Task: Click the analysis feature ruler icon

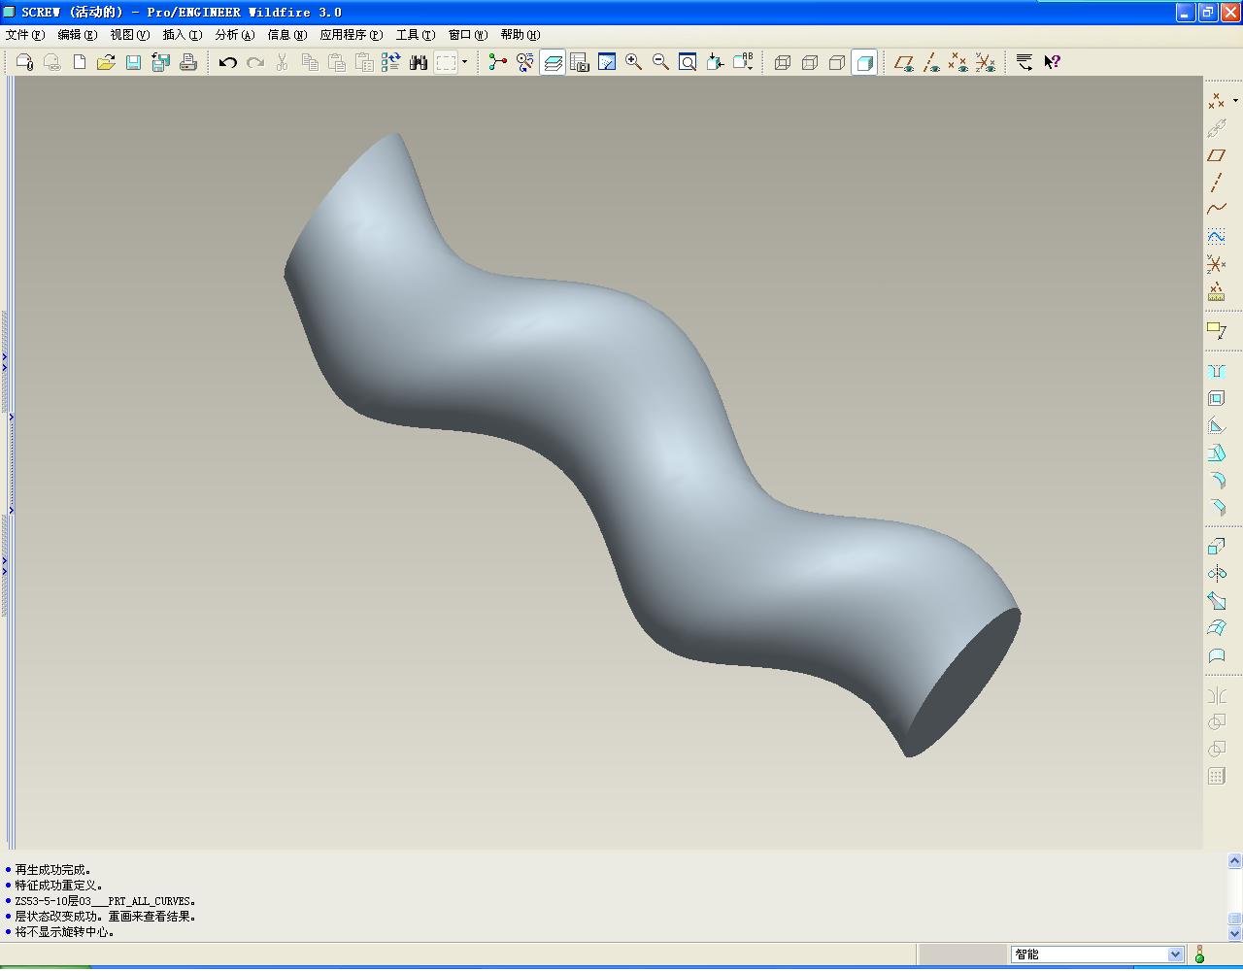Action: 1216,291
